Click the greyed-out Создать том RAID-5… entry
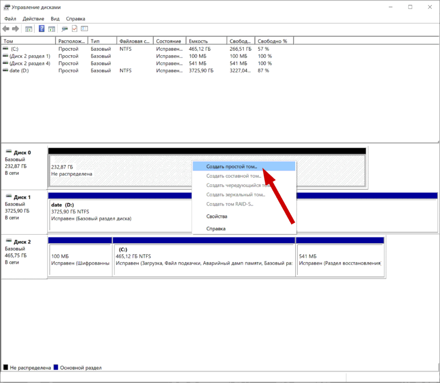This screenshot has height=383, width=440. coord(244,204)
